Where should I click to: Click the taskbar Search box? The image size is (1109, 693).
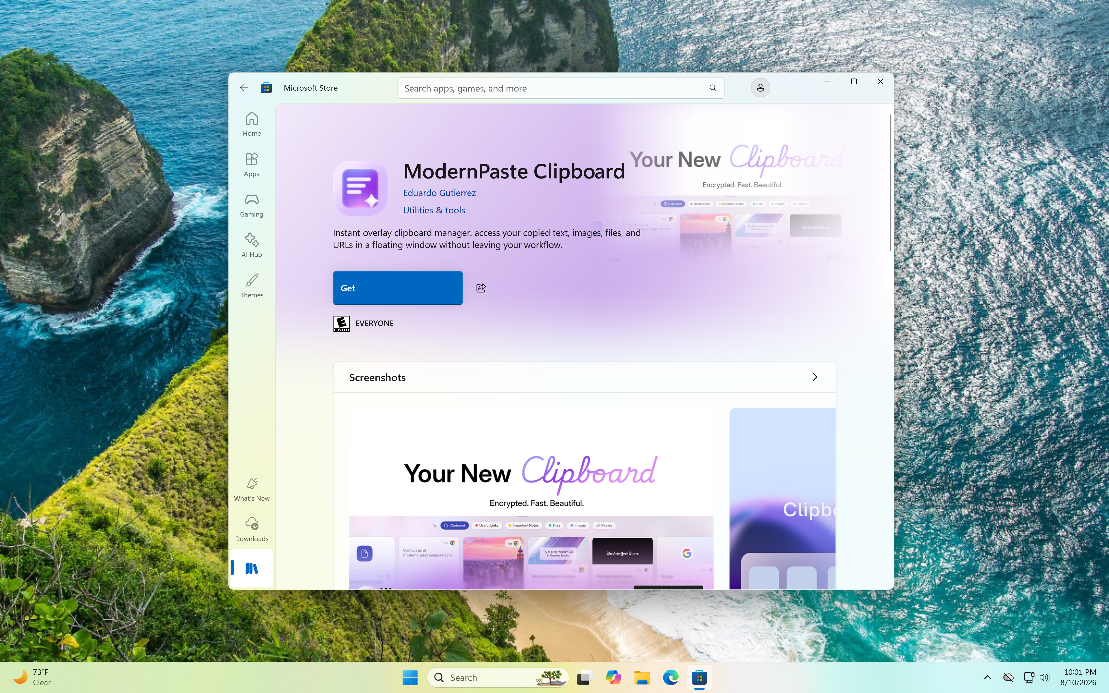(x=498, y=677)
